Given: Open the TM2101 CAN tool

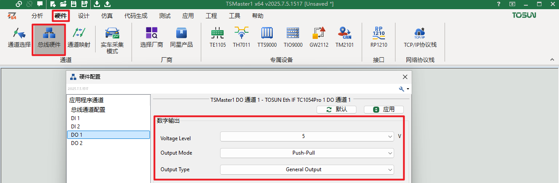Looking at the screenshot, I should (x=345, y=38).
